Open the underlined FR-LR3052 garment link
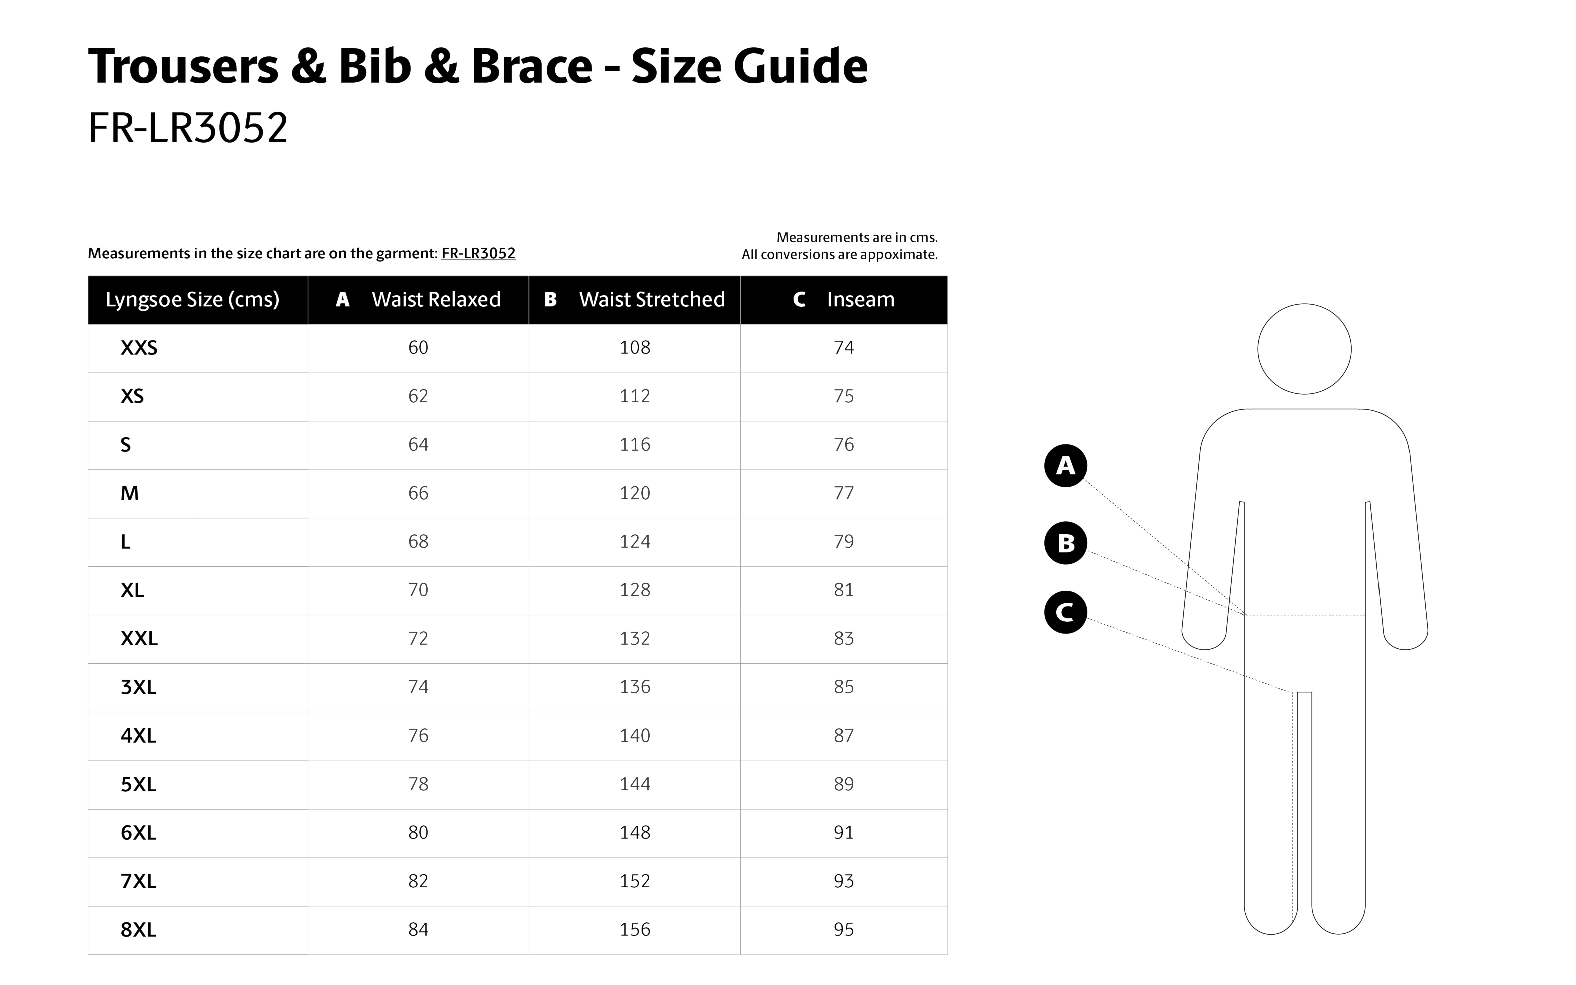The image size is (1576, 985). coord(478,253)
